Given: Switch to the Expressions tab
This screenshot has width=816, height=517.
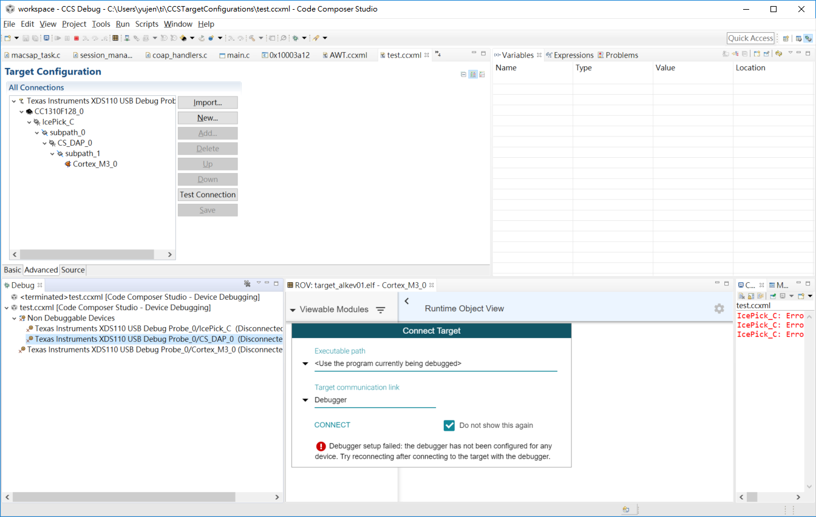Looking at the screenshot, I should pos(569,55).
